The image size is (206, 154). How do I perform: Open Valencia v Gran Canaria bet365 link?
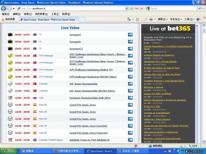click(157, 119)
